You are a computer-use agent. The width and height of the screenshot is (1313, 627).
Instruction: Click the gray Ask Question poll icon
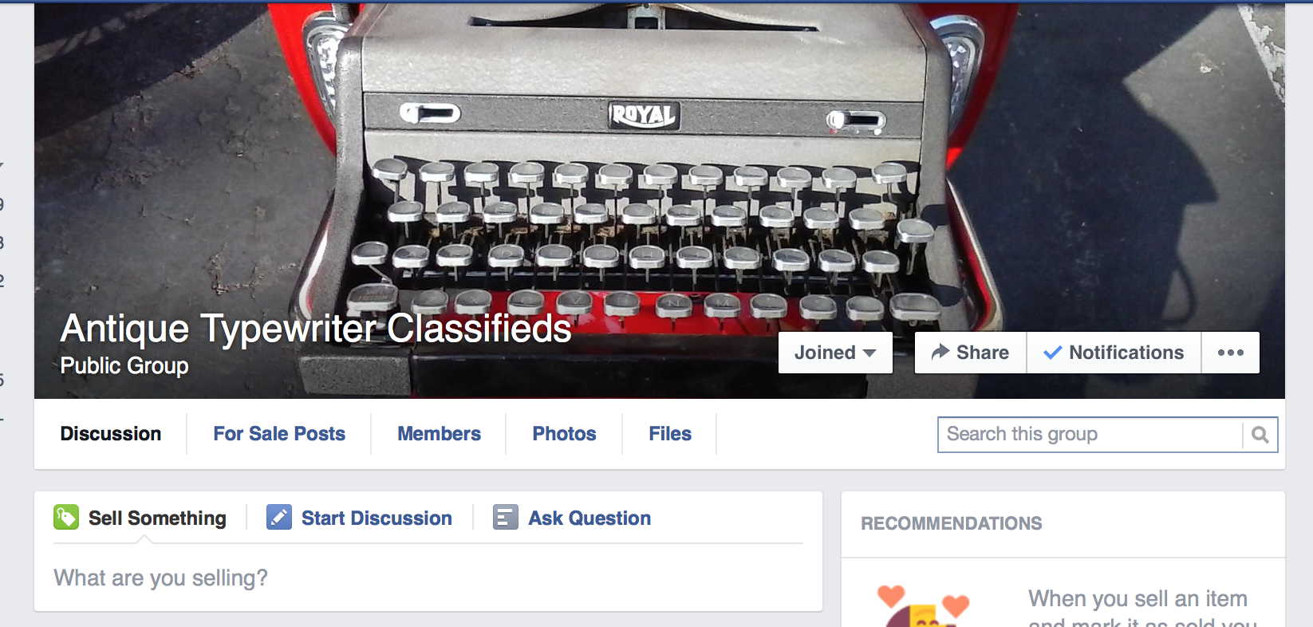(x=506, y=518)
